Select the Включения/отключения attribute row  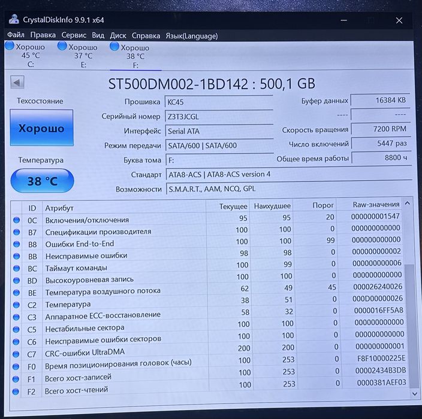206,218
